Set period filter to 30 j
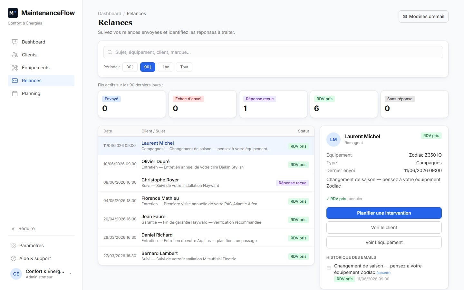The image size is (464, 290). tap(130, 67)
